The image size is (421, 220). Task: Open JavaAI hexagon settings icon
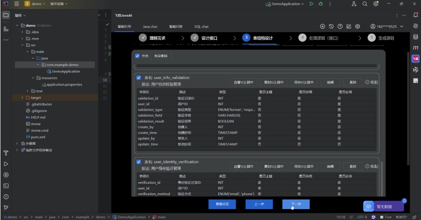pos(358,26)
